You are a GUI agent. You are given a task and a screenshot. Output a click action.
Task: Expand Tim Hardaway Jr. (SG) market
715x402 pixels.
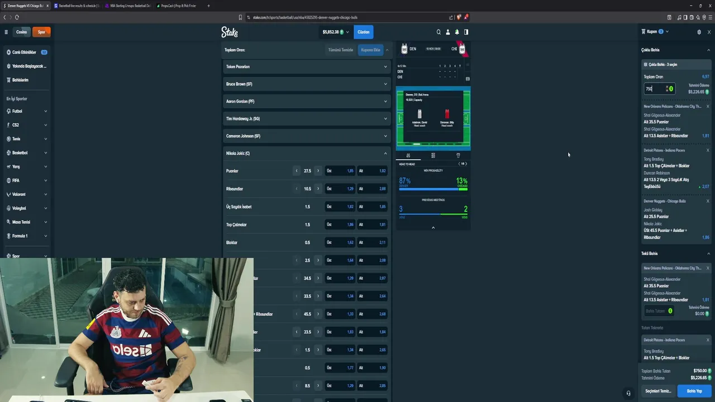(306, 118)
